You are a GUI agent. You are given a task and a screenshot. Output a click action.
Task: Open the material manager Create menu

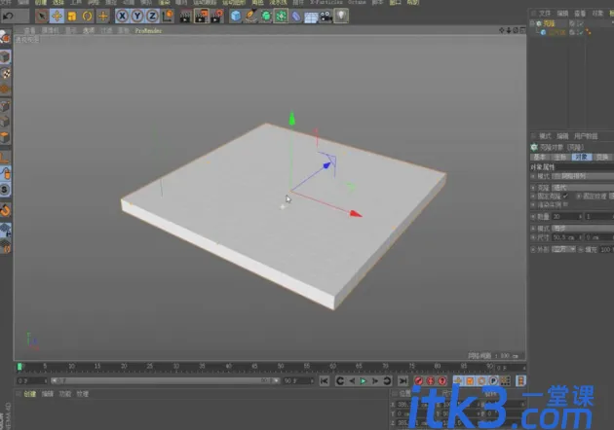[x=30, y=394]
